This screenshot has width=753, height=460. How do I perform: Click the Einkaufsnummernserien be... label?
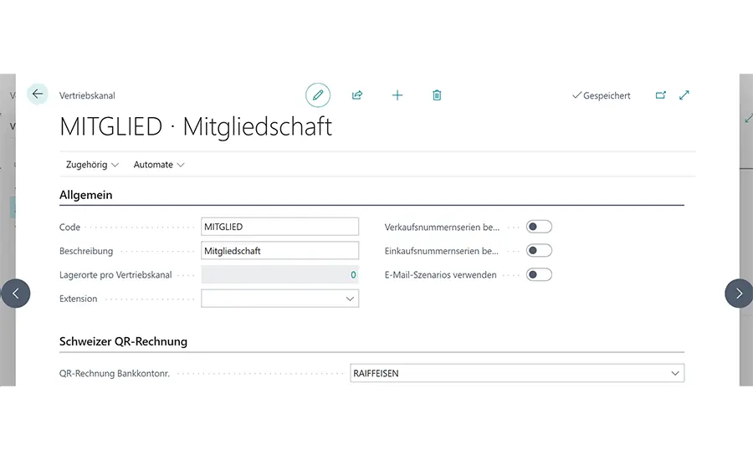(441, 251)
